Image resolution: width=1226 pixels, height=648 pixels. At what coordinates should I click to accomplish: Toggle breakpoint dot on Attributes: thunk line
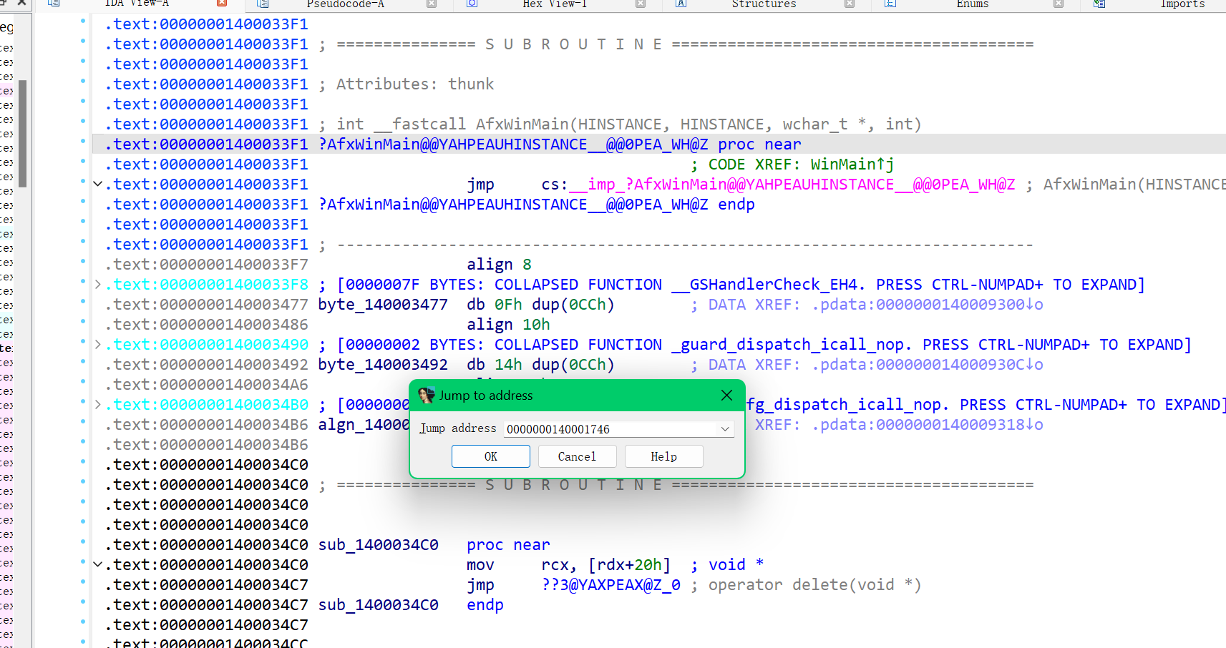point(83,81)
